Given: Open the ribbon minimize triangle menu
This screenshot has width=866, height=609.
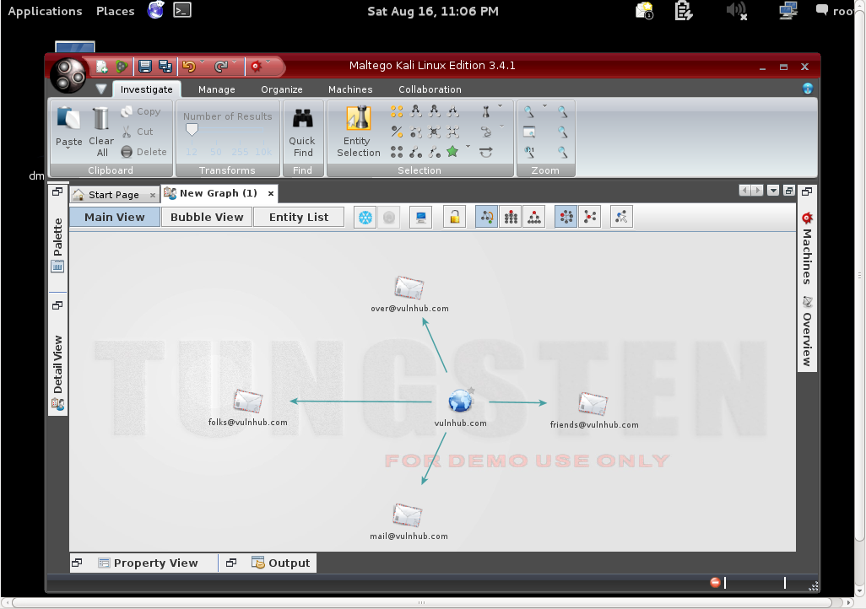Looking at the screenshot, I should click(x=101, y=89).
